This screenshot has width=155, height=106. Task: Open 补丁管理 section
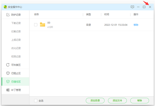point(16,90)
